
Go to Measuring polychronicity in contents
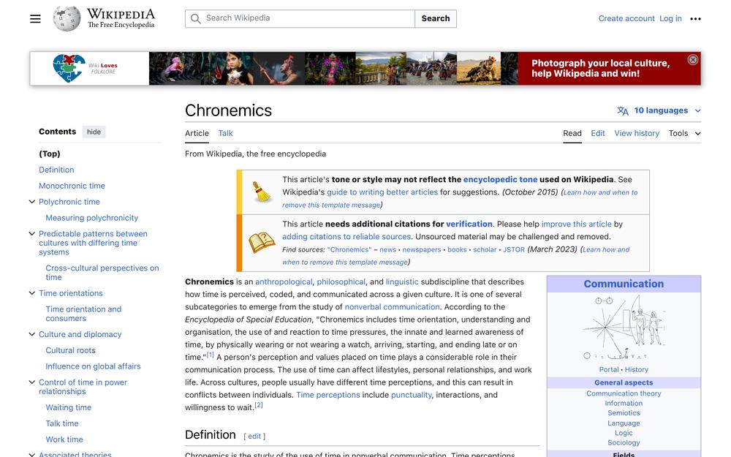pyautogui.click(x=92, y=218)
